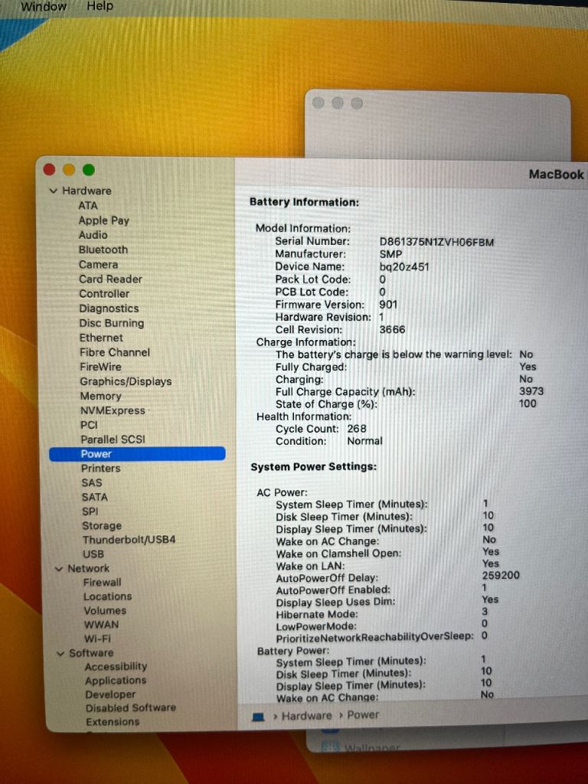Viewport: 588px width, 784px height.
Task: Select Applications under Software
Action: 116,681
